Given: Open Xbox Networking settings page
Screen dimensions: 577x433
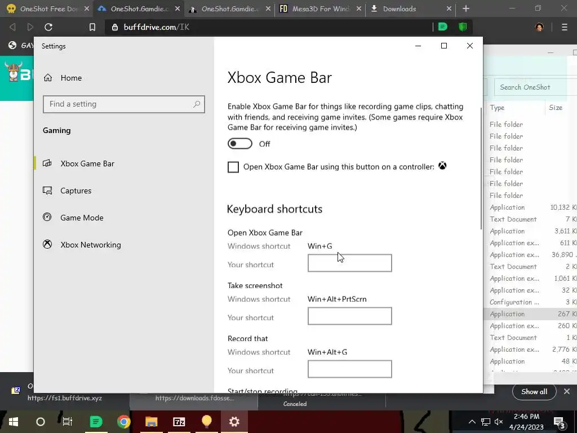Looking at the screenshot, I should (91, 245).
